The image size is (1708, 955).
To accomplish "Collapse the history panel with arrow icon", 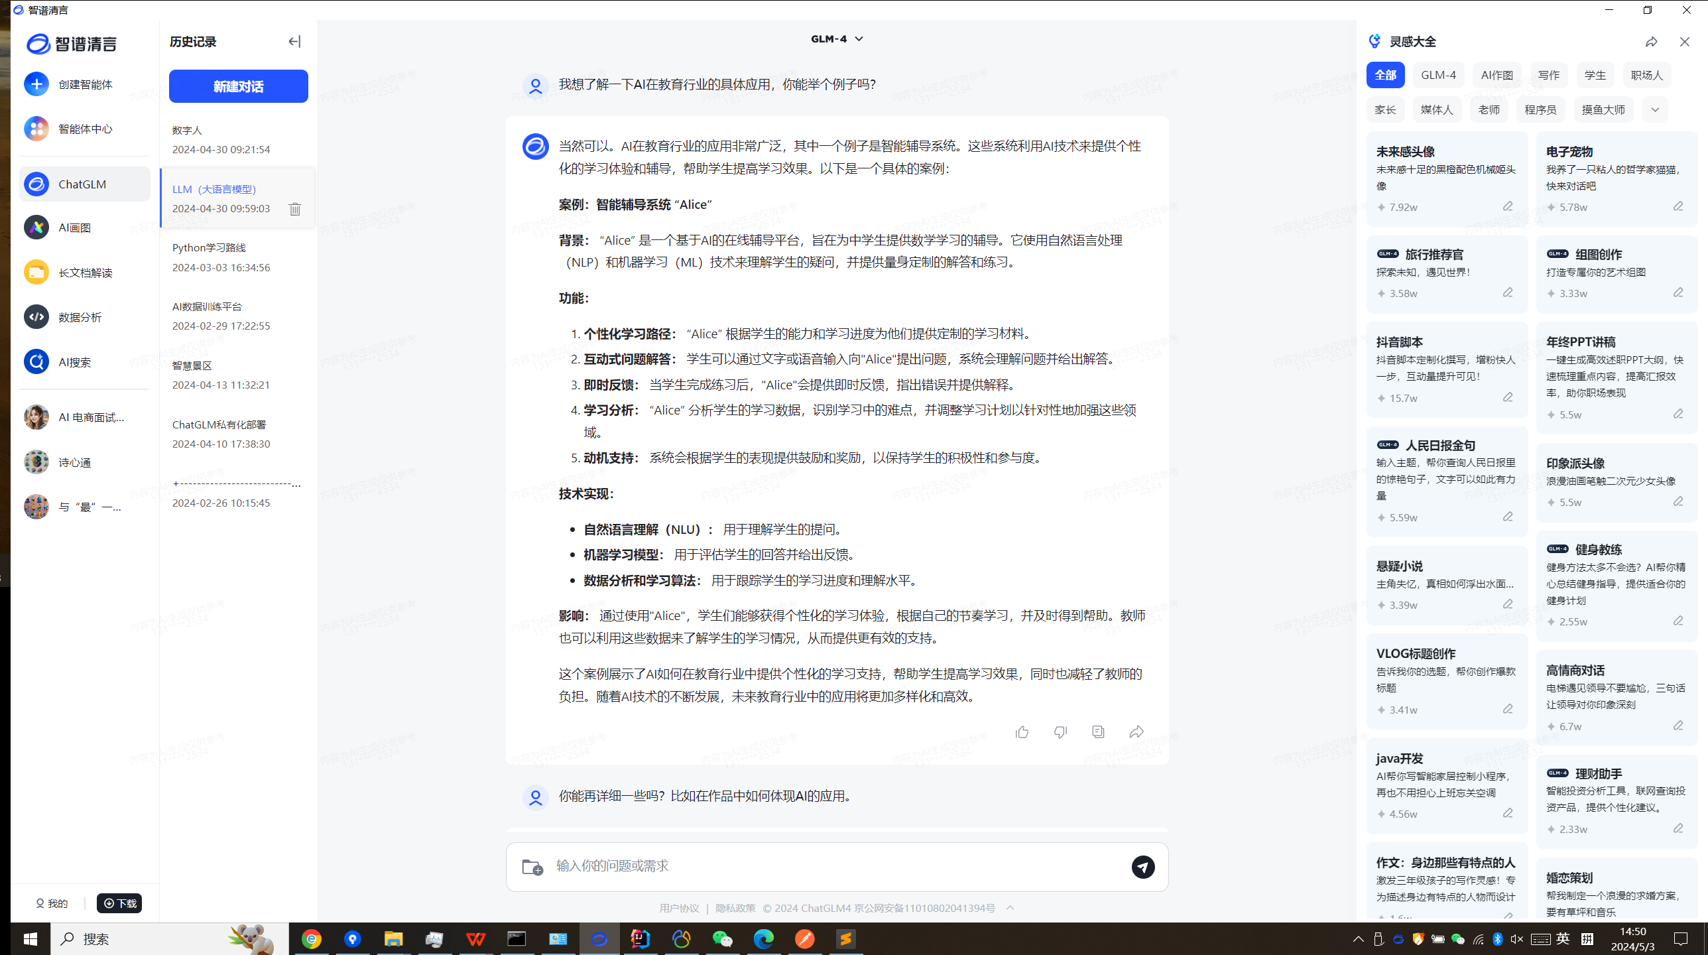I will coord(294,42).
